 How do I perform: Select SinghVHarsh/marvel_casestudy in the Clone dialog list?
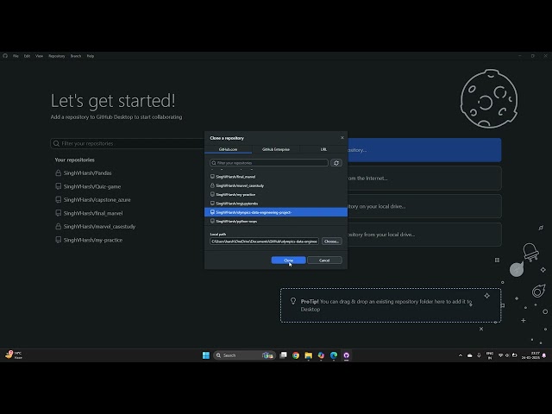click(276, 185)
